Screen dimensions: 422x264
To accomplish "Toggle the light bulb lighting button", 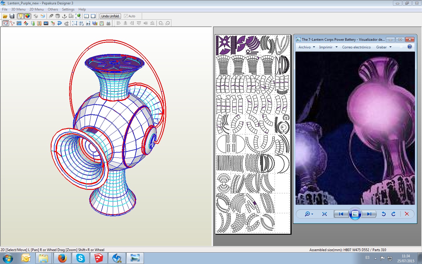I will click(x=21, y=16).
